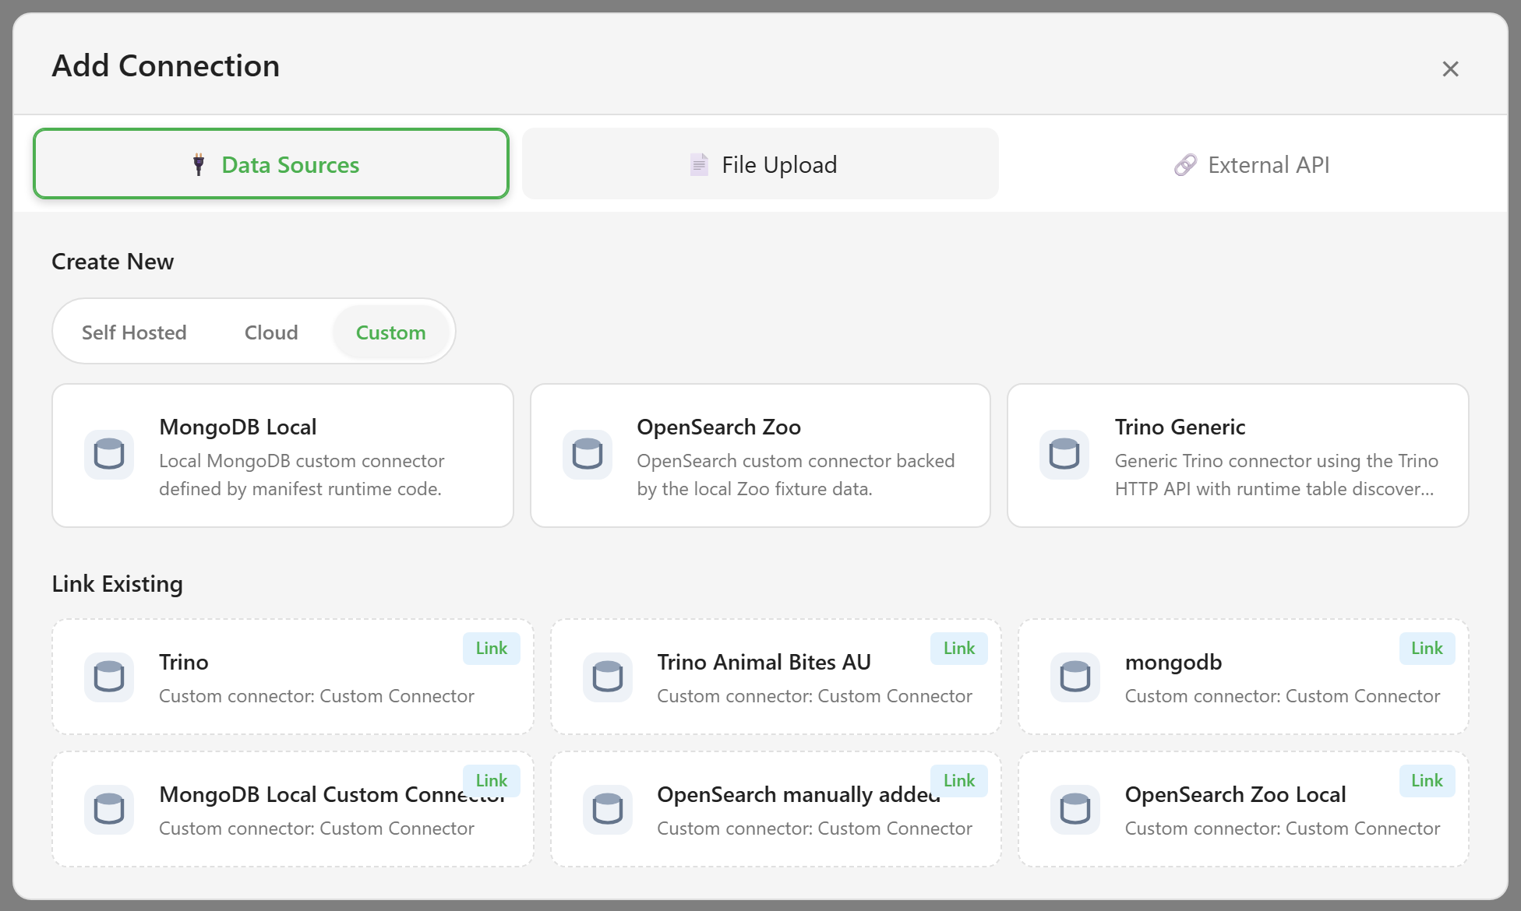Click the database icon beside Trino link card

point(109,677)
